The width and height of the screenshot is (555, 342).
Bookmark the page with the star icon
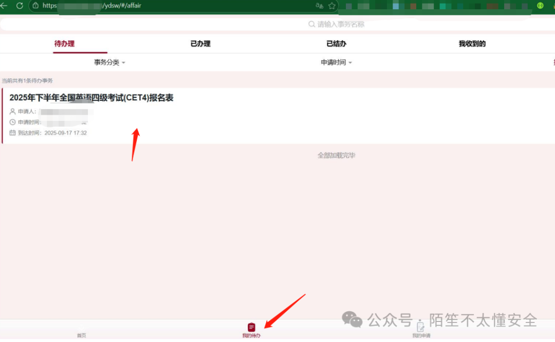pos(331,6)
